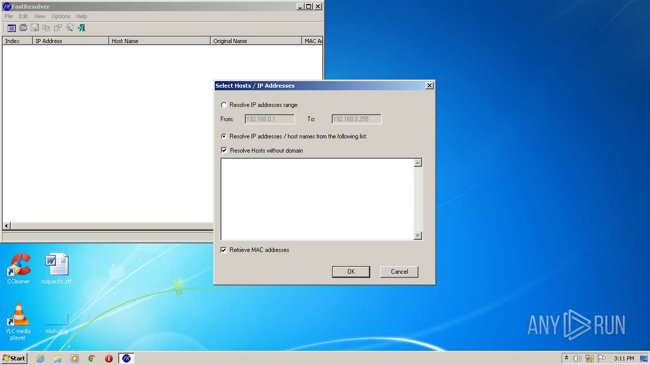Viewport: 650px width, 365px height.
Task: Click the network status tray icon
Action: [590, 358]
